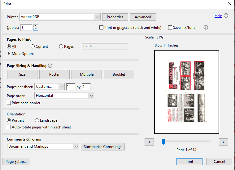Viewport: 235px width, 170px height.
Task: Go to previous preview page arrow
Action: pos(149,142)
